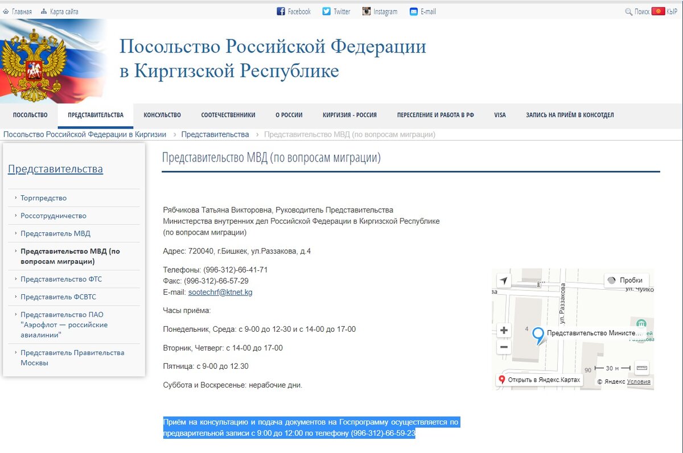This screenshot has height=453, width=683.
Task: Click the map geolocation arrow button
Action: (504, 280)
